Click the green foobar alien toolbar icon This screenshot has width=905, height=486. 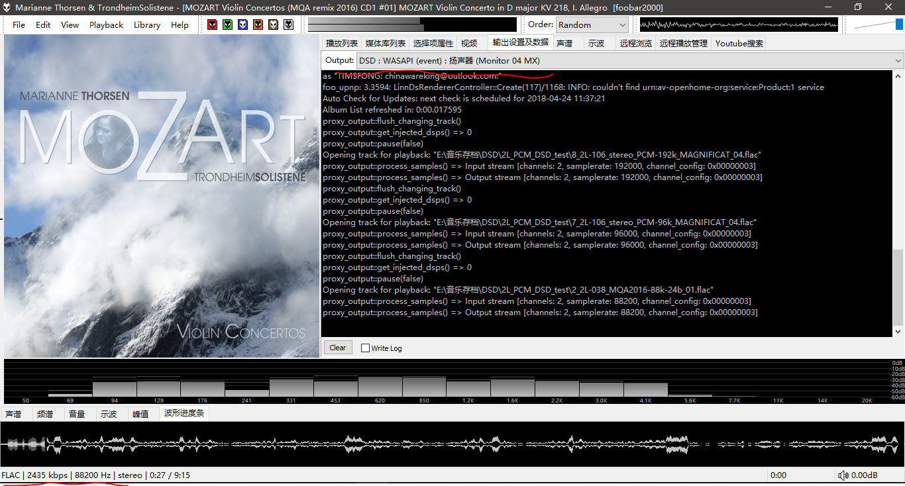[x=227, y=24]
